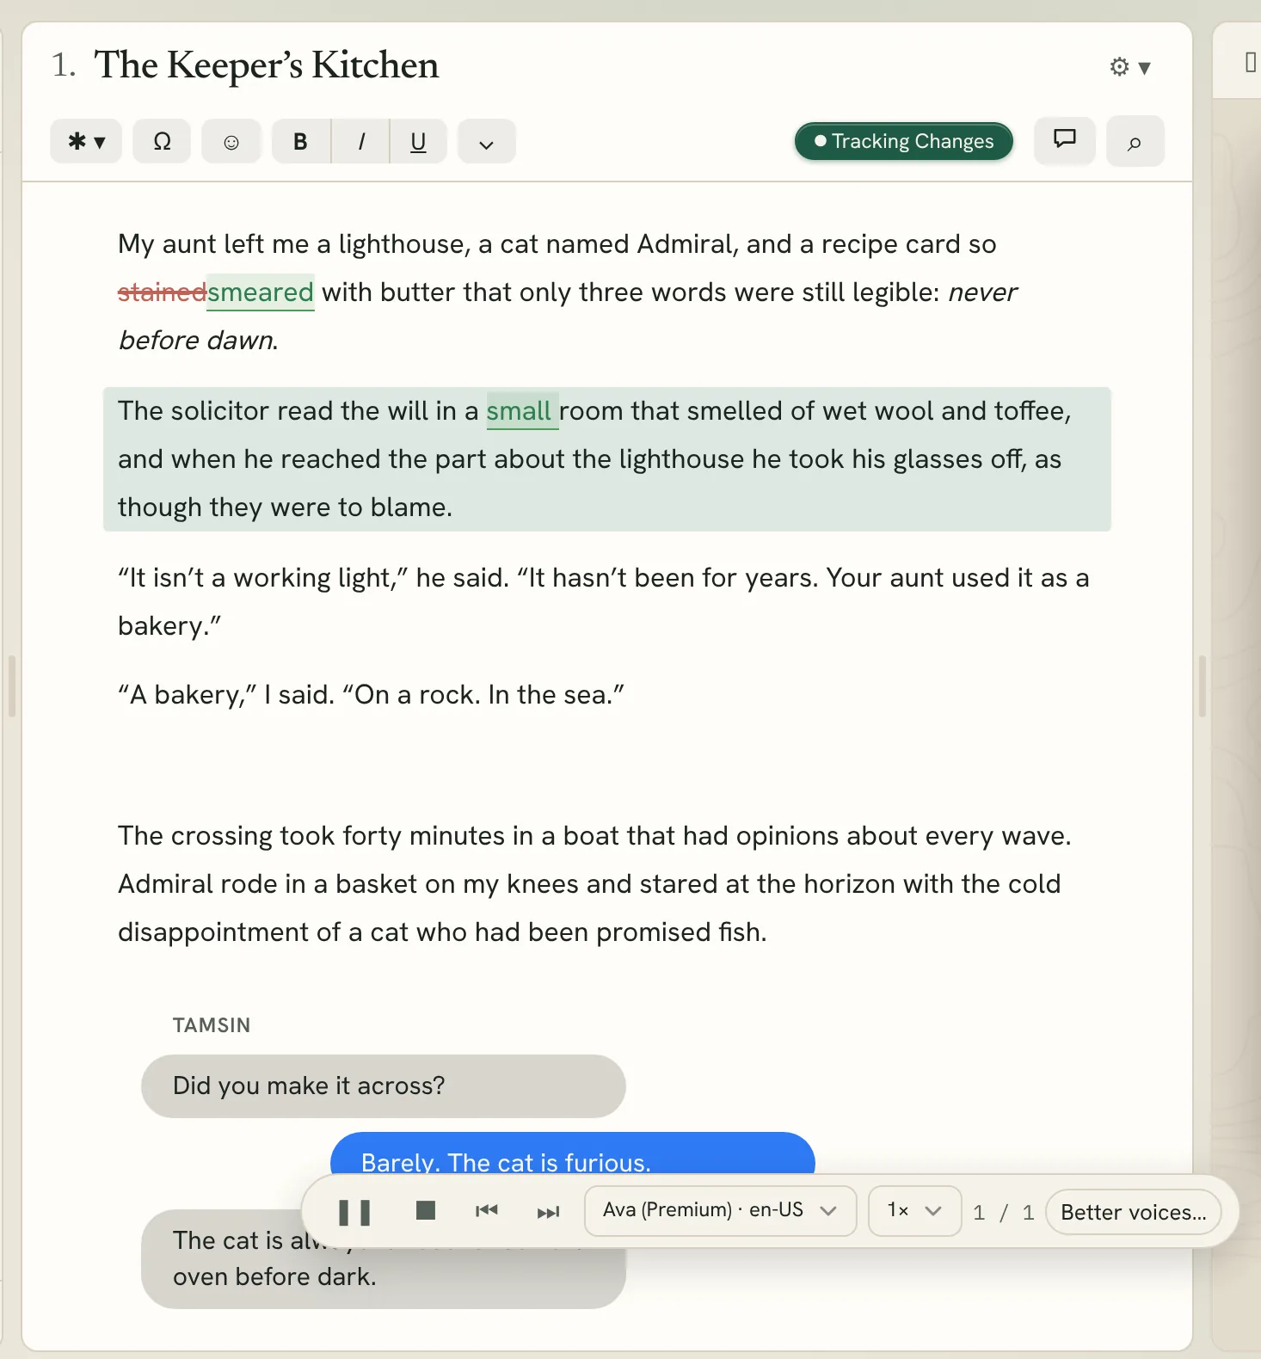Open the 1× playback speed dropdown
Screen dimensions: 1261x1359
pos(914,1211)
